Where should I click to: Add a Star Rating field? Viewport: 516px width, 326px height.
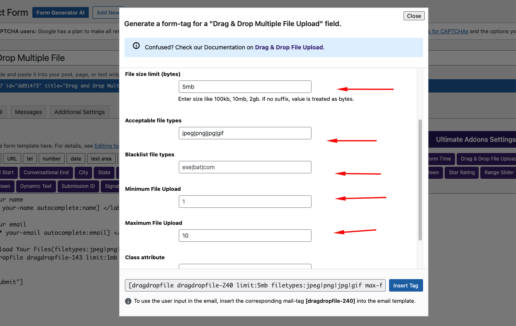coord(461,173)
